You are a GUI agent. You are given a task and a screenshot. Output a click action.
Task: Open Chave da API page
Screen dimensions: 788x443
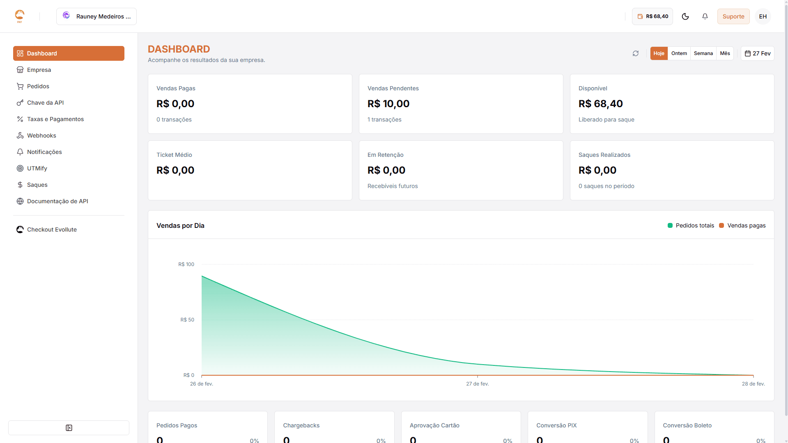point(69,103)
